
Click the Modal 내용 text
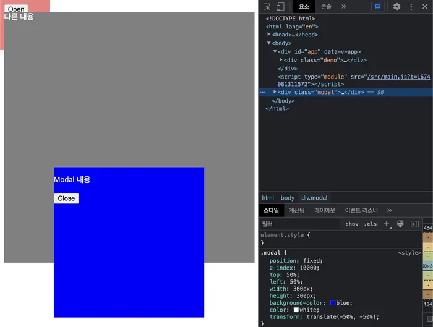72,180
